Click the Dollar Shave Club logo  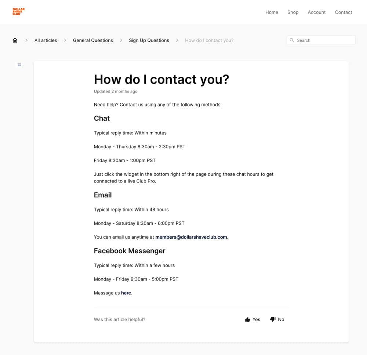pyautogui.click(x=18, y=12)
